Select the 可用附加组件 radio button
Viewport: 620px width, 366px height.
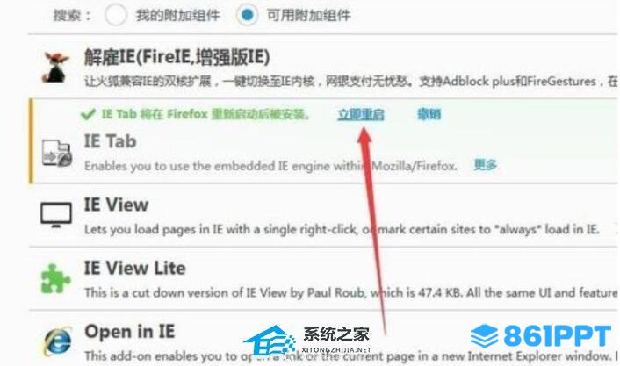tap(248, 15)
